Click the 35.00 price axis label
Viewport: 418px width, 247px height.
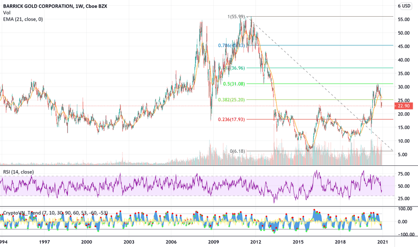[404, 74]
